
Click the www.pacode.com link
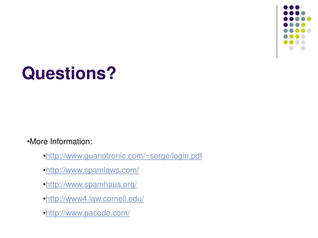88,213
